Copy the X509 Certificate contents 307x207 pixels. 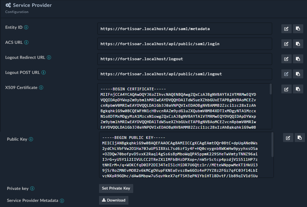[298, 89]
